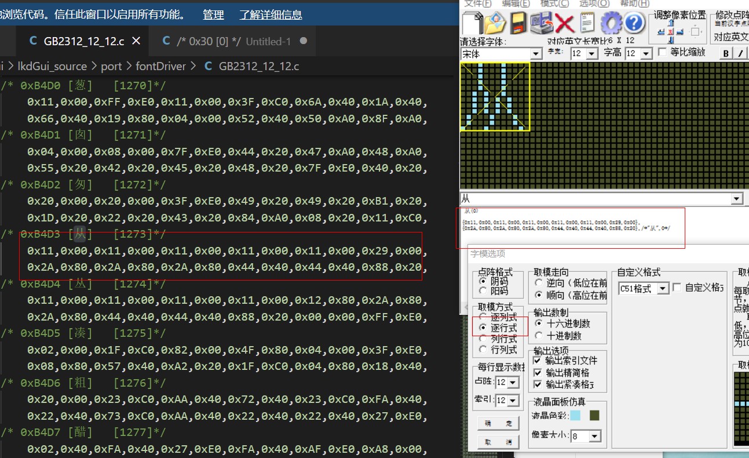Toggle 输出索引文件 checkbox
749x458 pixels.
click(537, 361)
